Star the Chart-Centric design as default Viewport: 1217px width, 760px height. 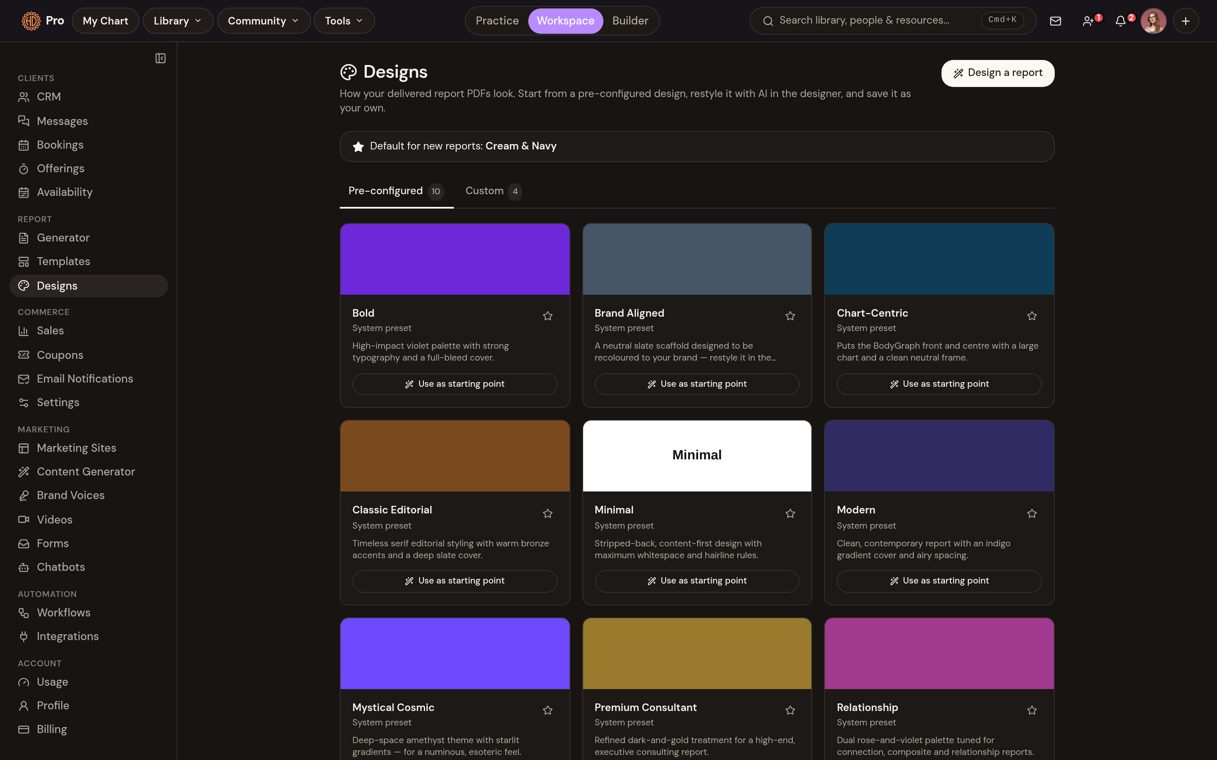[1032, 316]
